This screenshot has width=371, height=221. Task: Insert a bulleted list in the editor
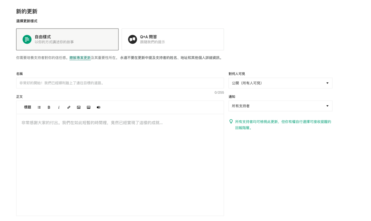tap(39, 107)
